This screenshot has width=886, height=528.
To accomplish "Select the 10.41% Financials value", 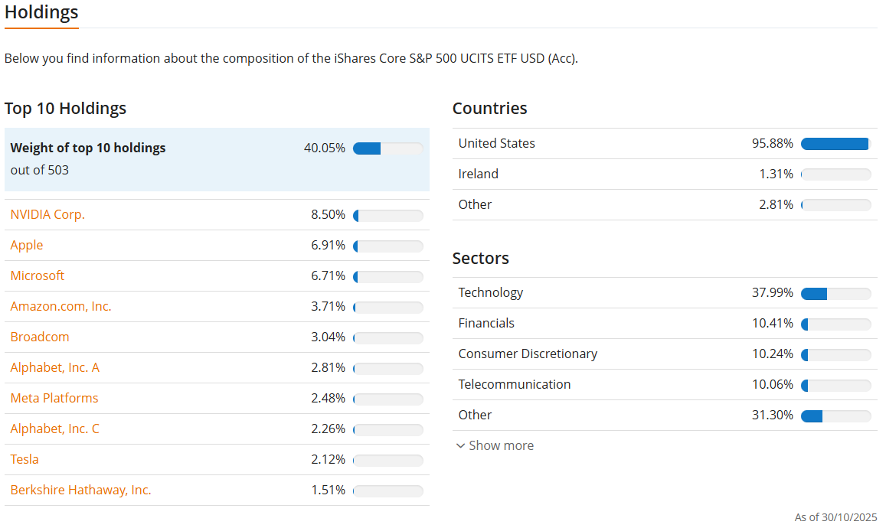I will [773, 323].
